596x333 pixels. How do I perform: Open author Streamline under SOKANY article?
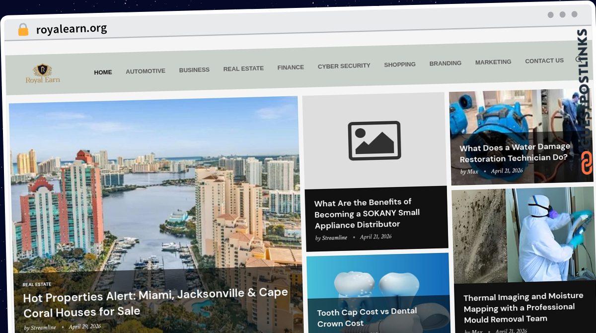tap(334, 238)
